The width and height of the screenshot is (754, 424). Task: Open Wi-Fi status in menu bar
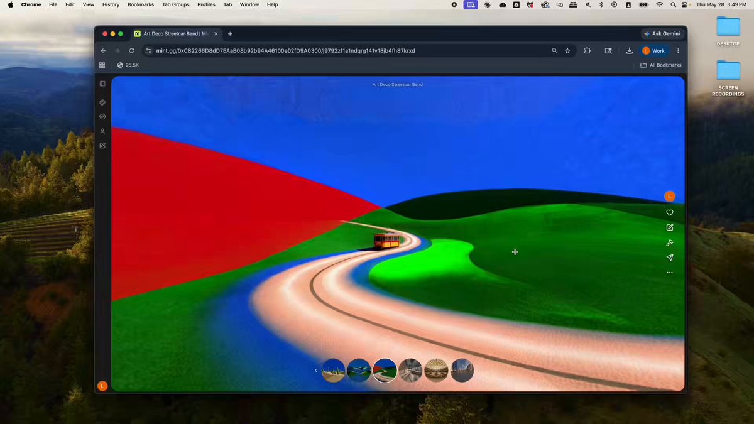click(659, 4)
